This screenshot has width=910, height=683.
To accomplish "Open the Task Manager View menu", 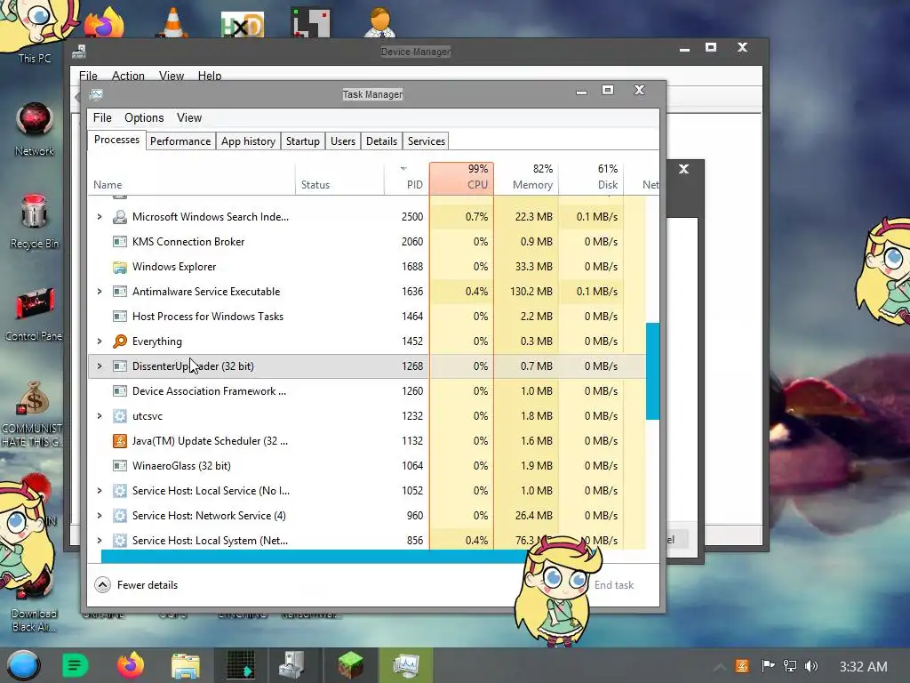I will [x=189, y=118].
